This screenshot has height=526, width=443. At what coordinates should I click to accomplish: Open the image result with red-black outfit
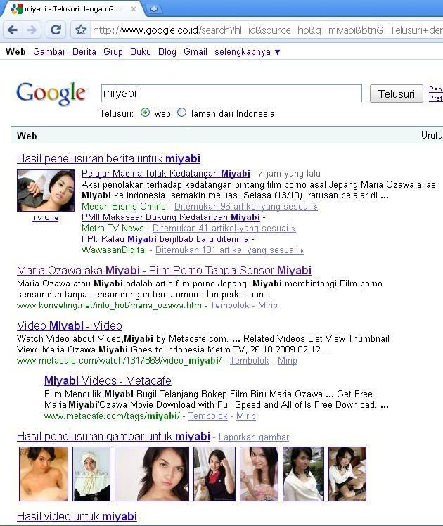214,474
